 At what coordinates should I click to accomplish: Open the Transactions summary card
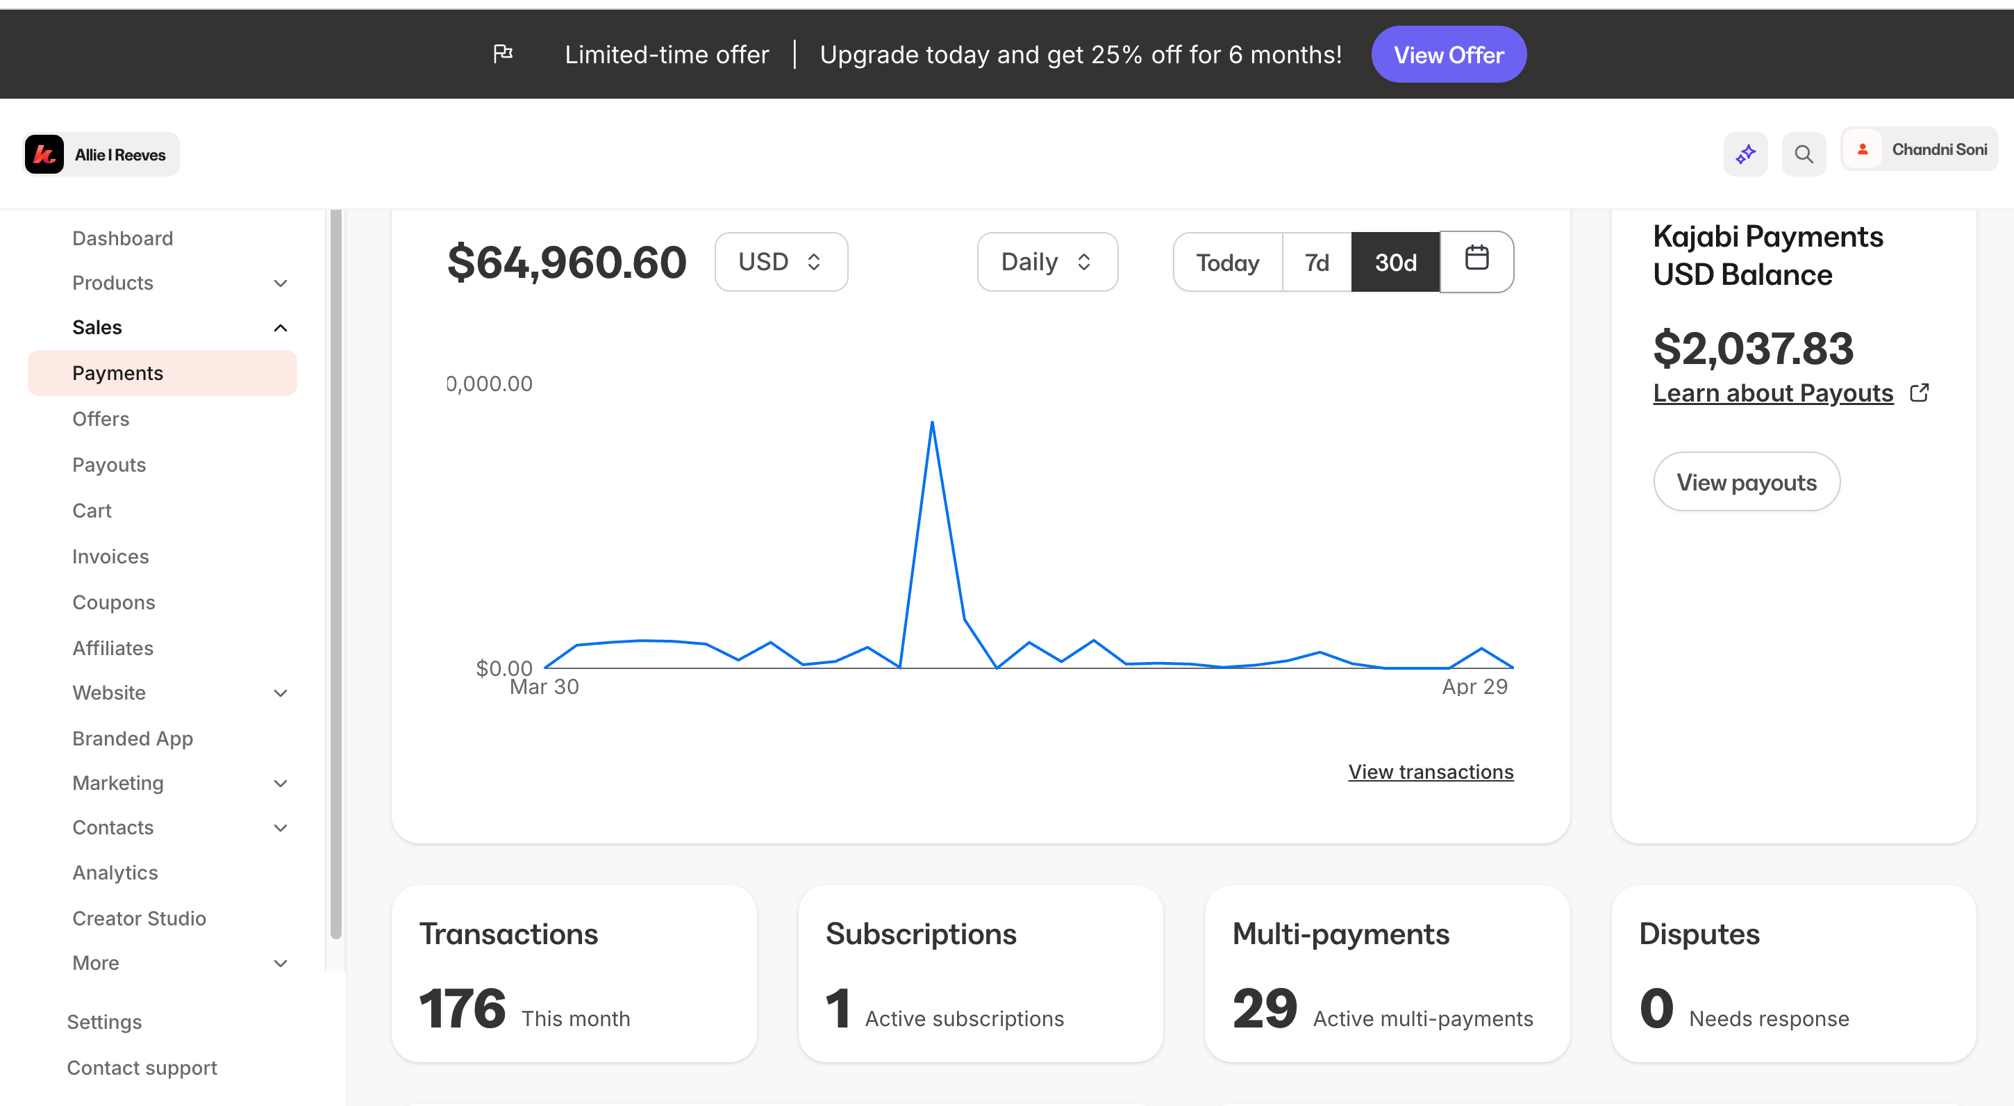pyautogui.click(x=574, y=974)
